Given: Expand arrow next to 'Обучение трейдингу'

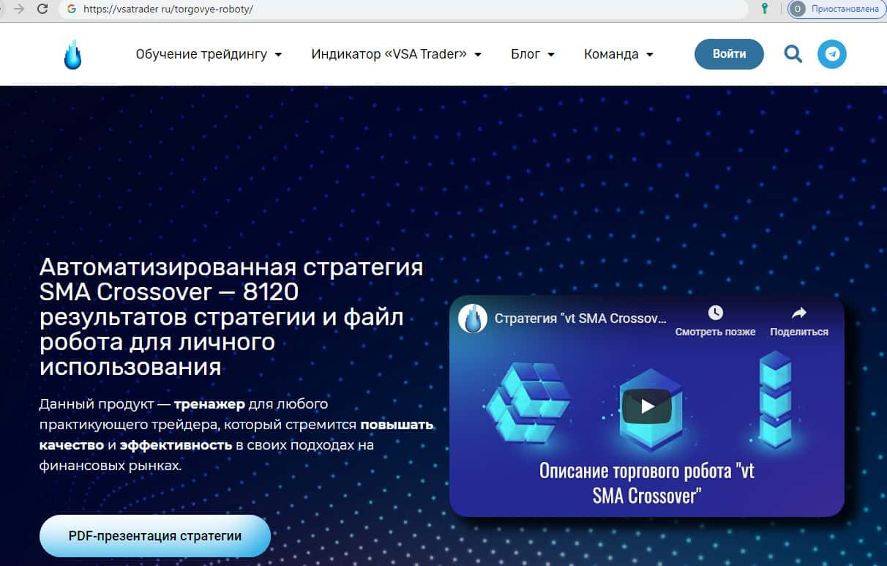Looking at the screenshot, I should point(278,55).
